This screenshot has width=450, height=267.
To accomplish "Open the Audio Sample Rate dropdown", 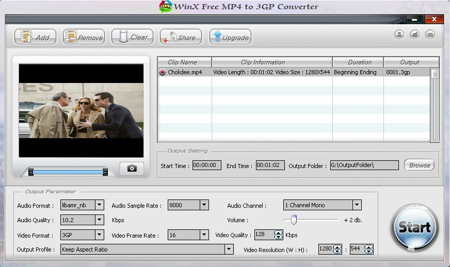I will [204, 205].
